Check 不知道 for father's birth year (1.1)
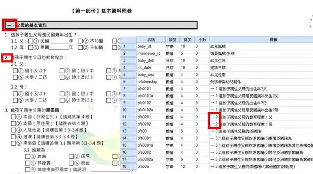Viewport: 313px width, 174px height. (x=80, y=41)
